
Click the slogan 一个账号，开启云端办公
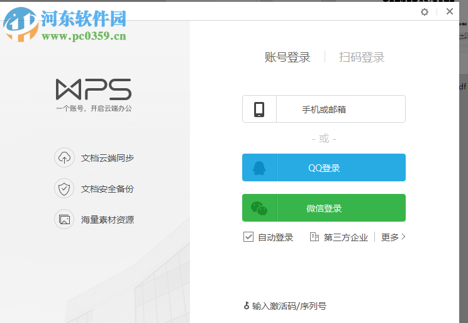[94, 108]
